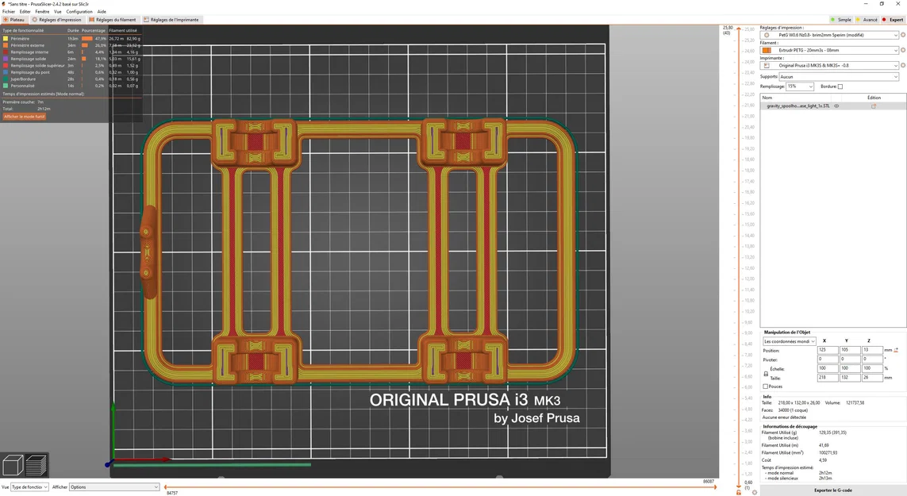Select the 3D editor view cube icon

tap(13, 466)
